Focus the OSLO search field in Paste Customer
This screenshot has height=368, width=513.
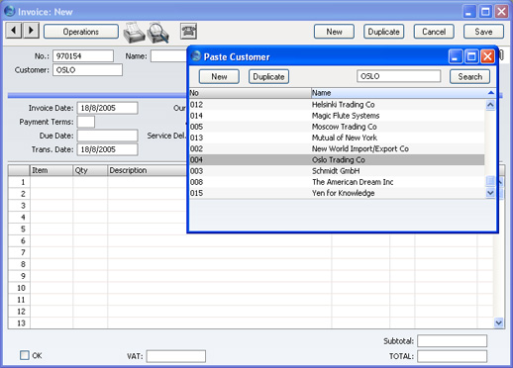click(x=398, y=76)
